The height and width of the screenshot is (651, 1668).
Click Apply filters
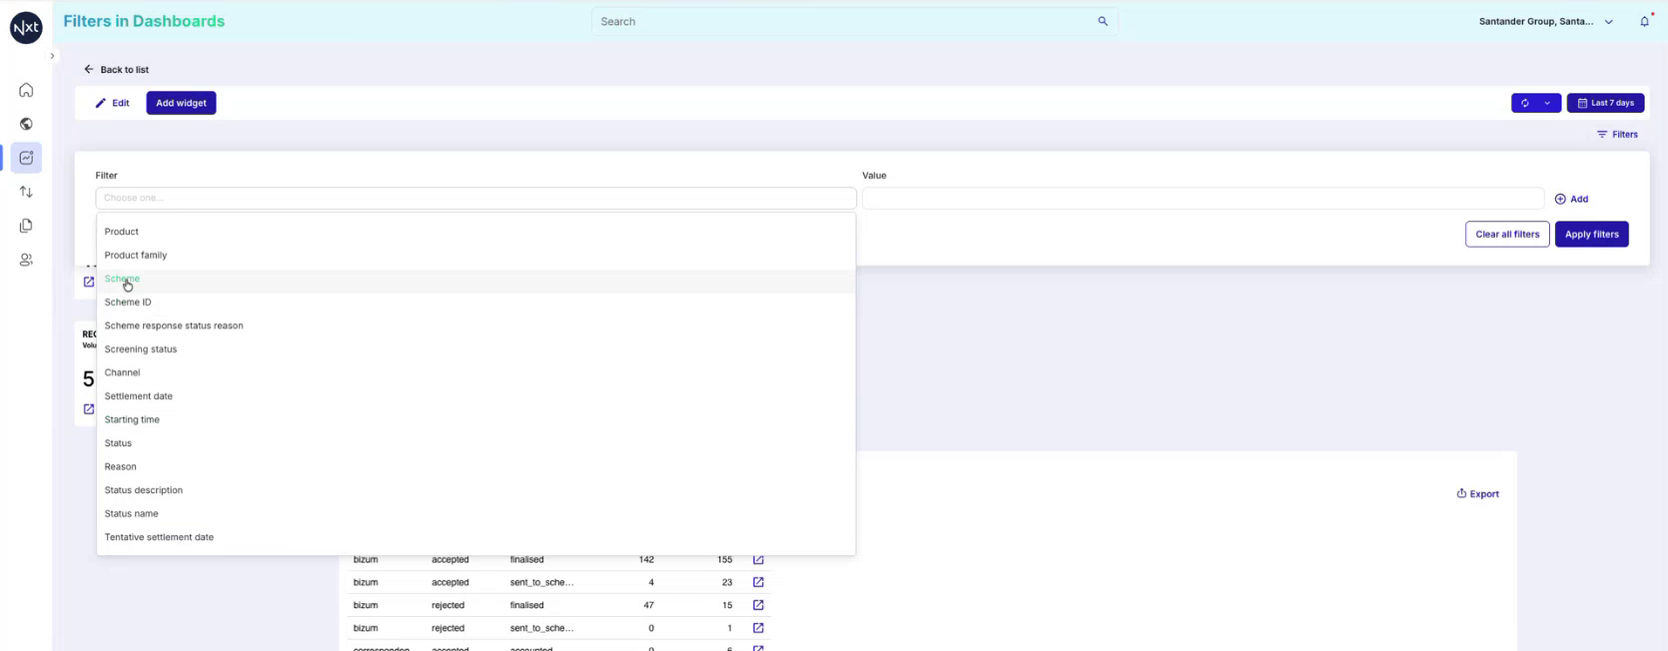point(1591,234)
